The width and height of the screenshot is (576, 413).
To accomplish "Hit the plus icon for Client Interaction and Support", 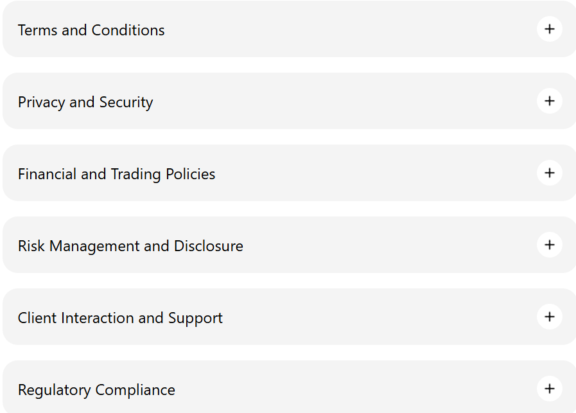I will (x=549, y=317).
